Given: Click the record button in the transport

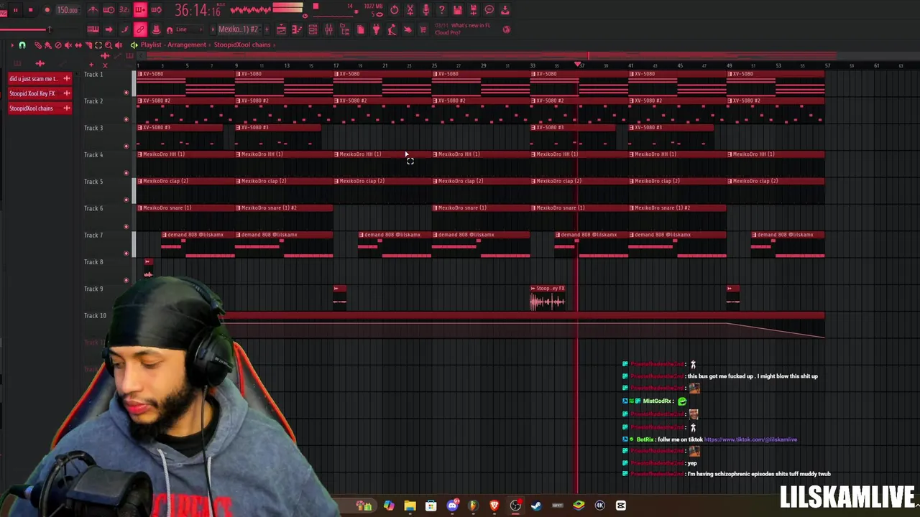Looking at the screenshot, I should 47,10.
